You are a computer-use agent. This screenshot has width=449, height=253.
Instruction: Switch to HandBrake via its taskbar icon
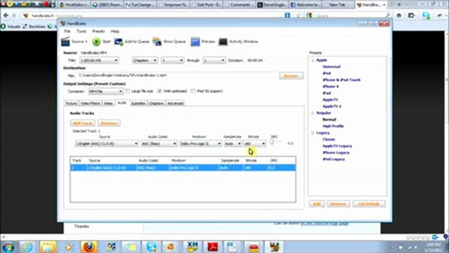274,247
